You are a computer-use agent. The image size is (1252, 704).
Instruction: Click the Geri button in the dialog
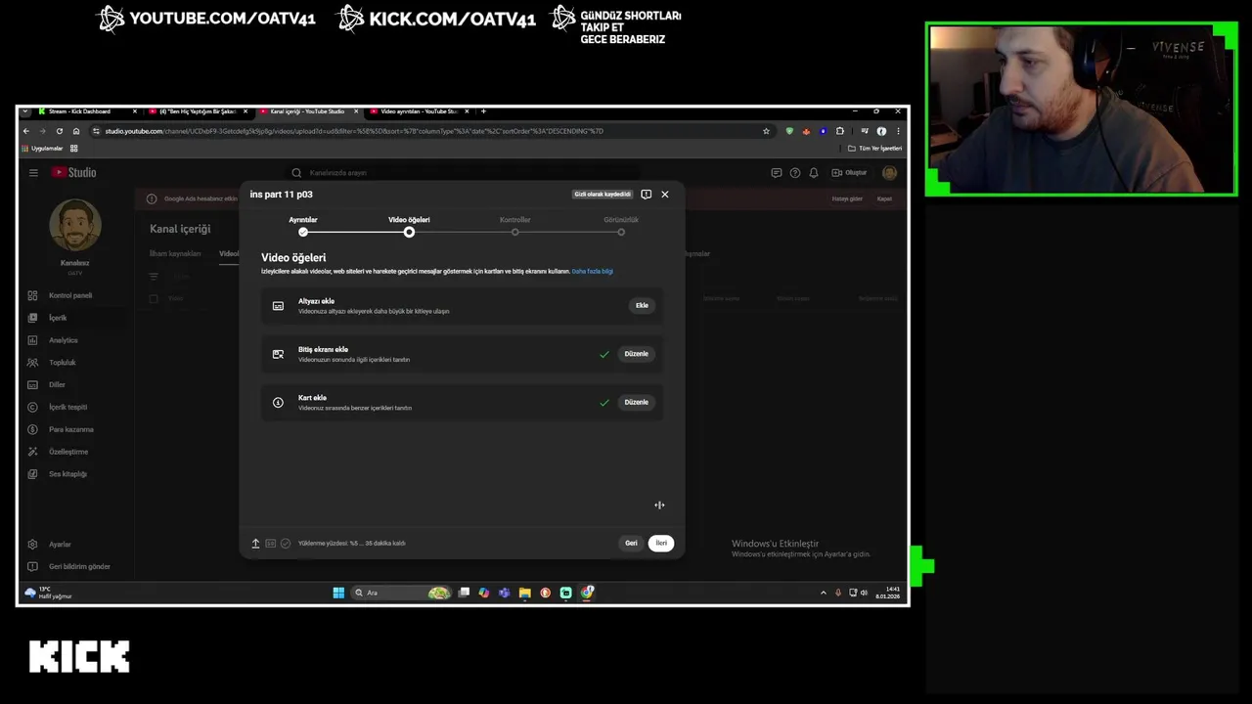[x=631, y=543]
